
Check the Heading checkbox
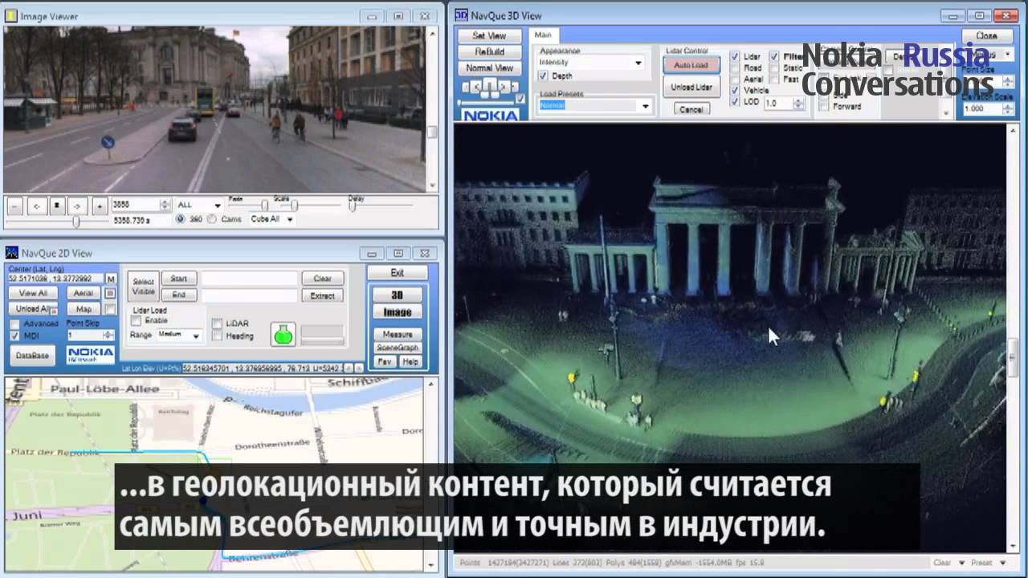[217, 336]
